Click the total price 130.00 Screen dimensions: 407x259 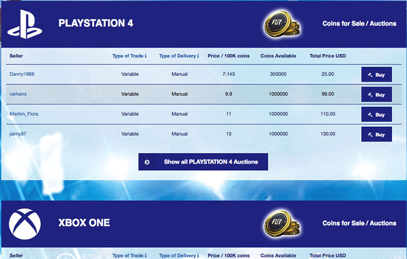point(328,134)
